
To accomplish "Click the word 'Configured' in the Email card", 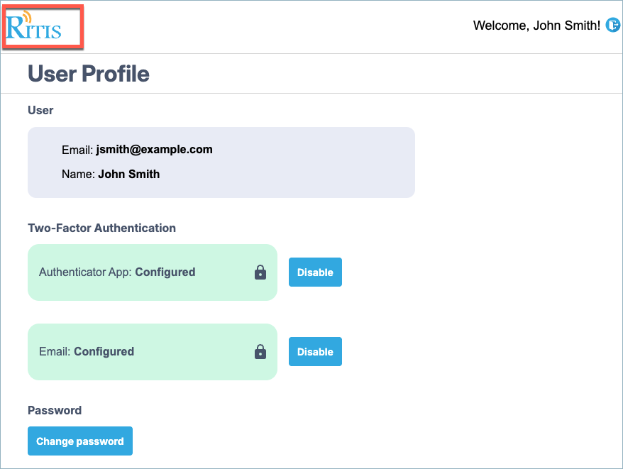I will (x=104, y=351).
